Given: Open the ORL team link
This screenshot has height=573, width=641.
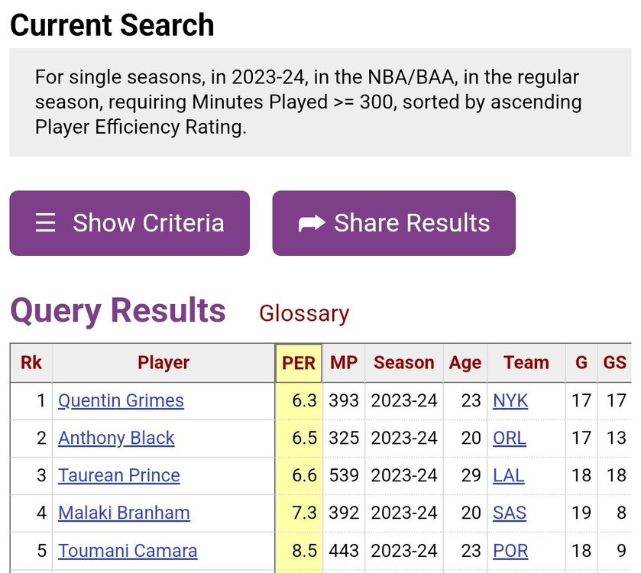Looking at the screenshot, I should [510, 438].
